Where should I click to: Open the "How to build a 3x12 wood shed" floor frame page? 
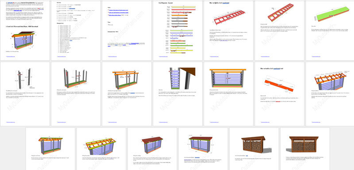click(228, 31)
